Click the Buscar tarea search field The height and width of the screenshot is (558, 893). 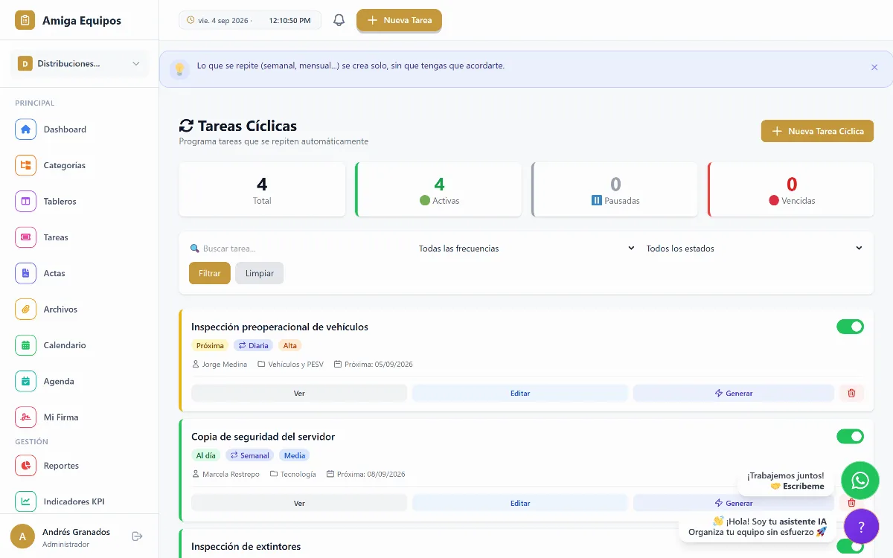(299, 248)
